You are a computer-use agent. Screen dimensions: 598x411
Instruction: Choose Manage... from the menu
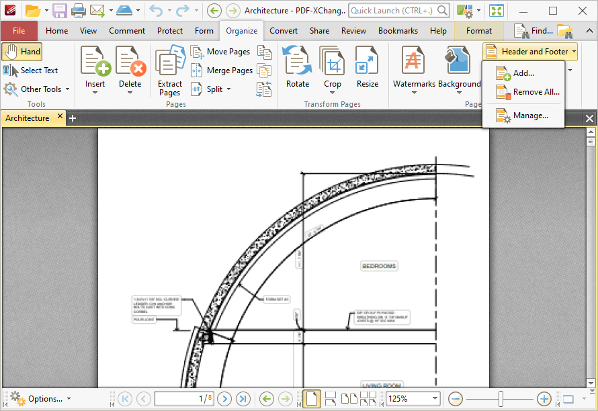(523, 116)
